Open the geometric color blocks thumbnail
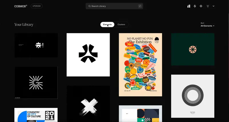Screen dimensions: 229x122 point(140,114)
